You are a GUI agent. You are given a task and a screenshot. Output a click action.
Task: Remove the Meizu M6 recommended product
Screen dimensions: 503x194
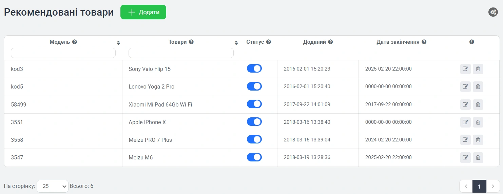click(478, 157)
